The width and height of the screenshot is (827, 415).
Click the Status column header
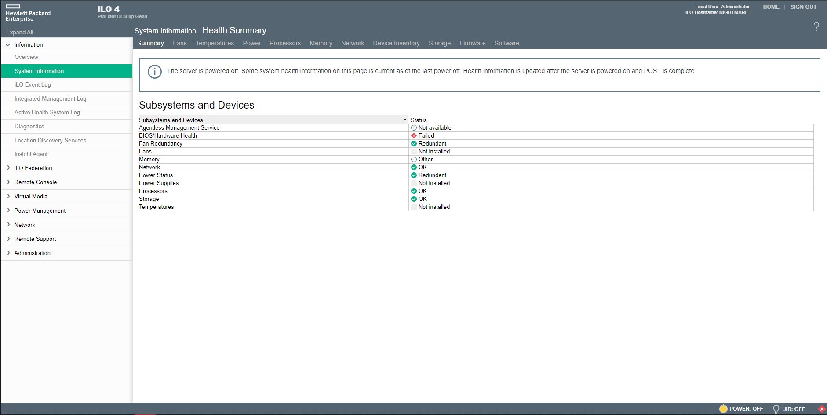[419, 120]
